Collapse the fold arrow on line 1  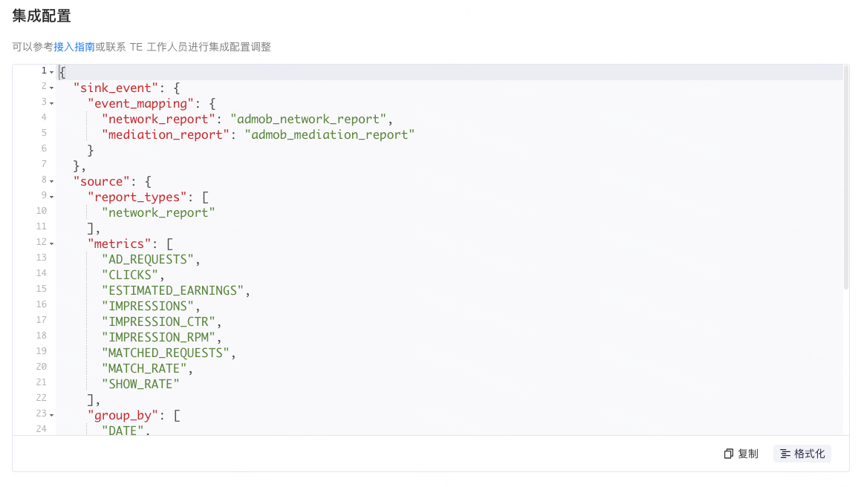tap(51, 72)
